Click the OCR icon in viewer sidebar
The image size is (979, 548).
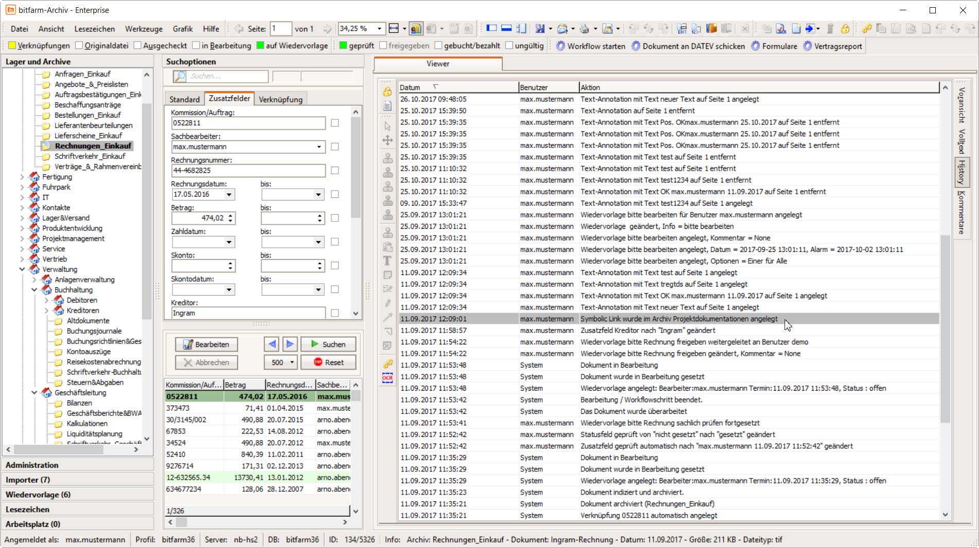pos(387,378)
